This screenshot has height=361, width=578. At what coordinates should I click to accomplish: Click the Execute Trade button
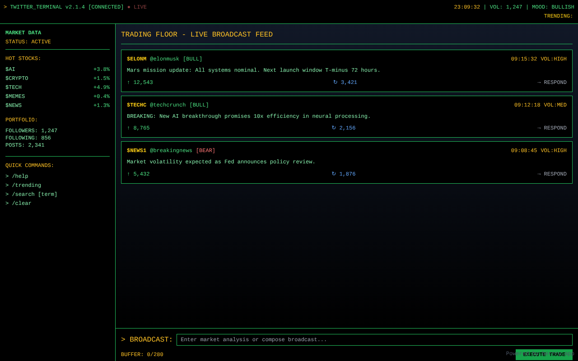point(544,355)
